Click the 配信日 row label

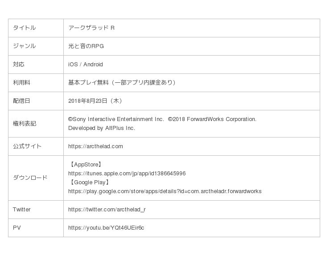(21, 101)
